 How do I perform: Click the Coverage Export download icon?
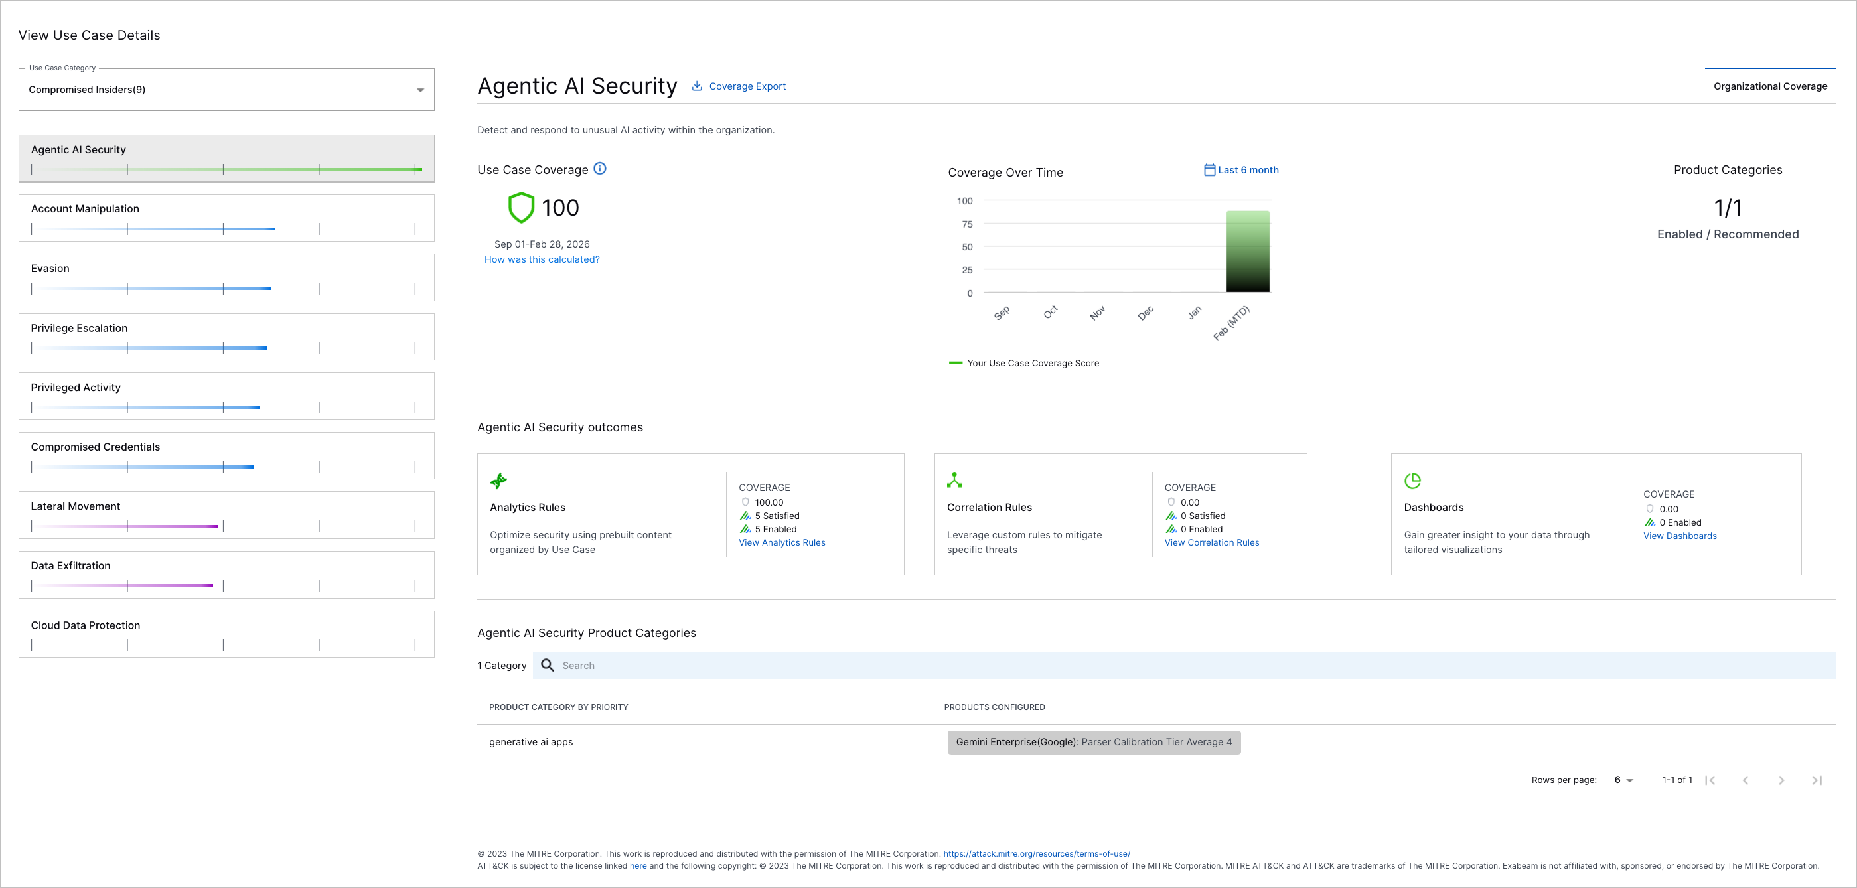[x=697, y=86]
